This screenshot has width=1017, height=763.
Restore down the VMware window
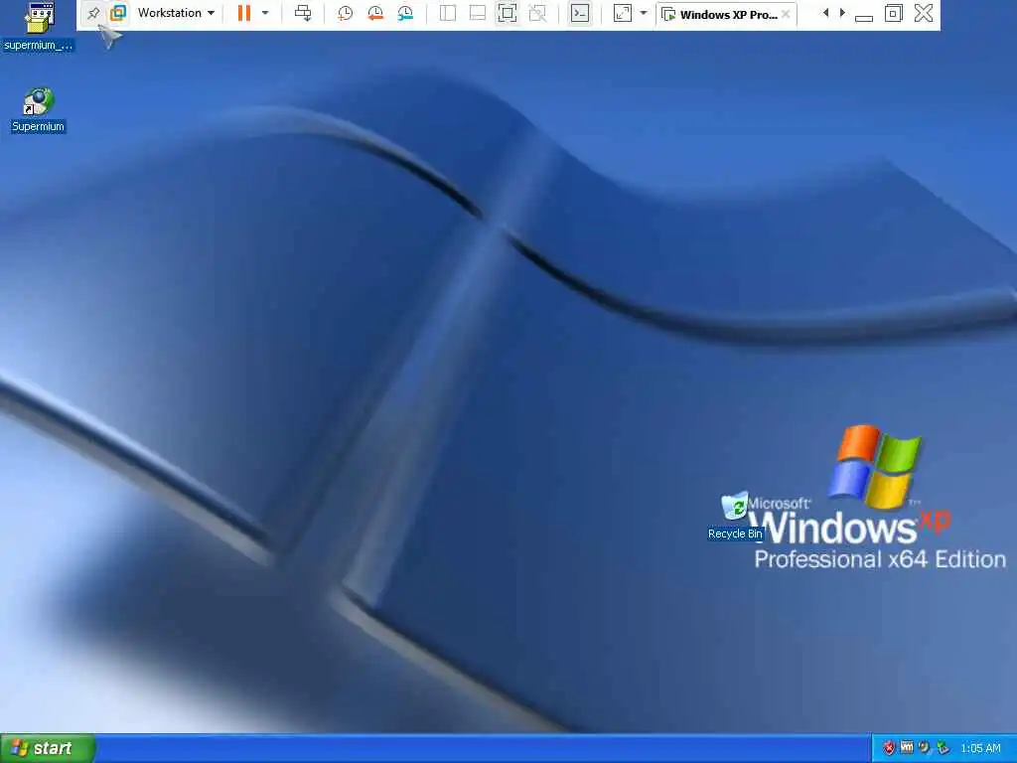pos(893,13)
